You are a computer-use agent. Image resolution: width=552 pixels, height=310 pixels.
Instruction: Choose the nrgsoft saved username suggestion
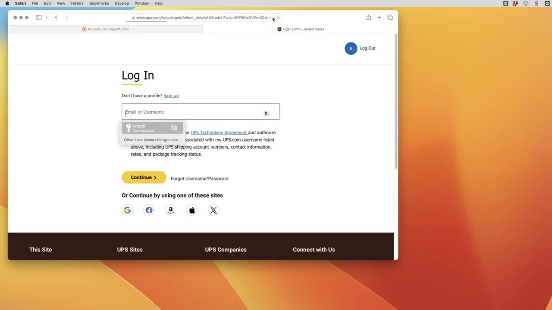(152, 128)
